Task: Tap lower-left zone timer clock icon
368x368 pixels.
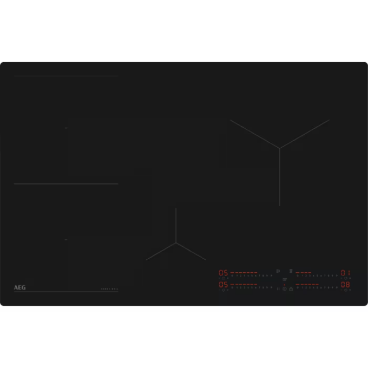Action: [223, 290]
